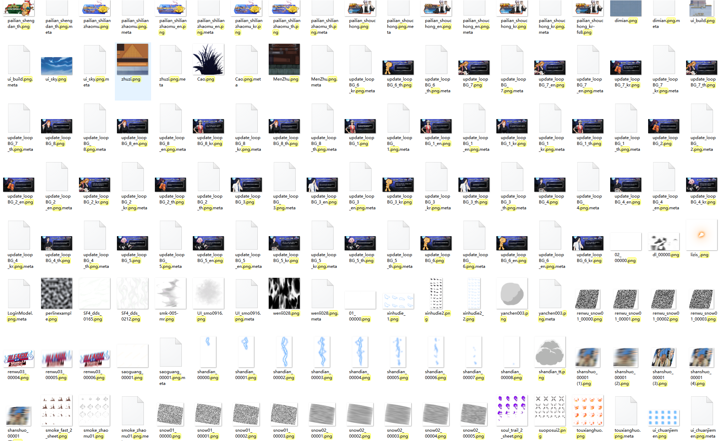723x441 pixels.
Task: Select the ui_sky.png cloud thumbnail
Action: (x=57, y=66)
